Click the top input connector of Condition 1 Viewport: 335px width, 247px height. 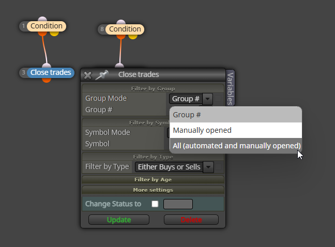click(x=42, y=19)
